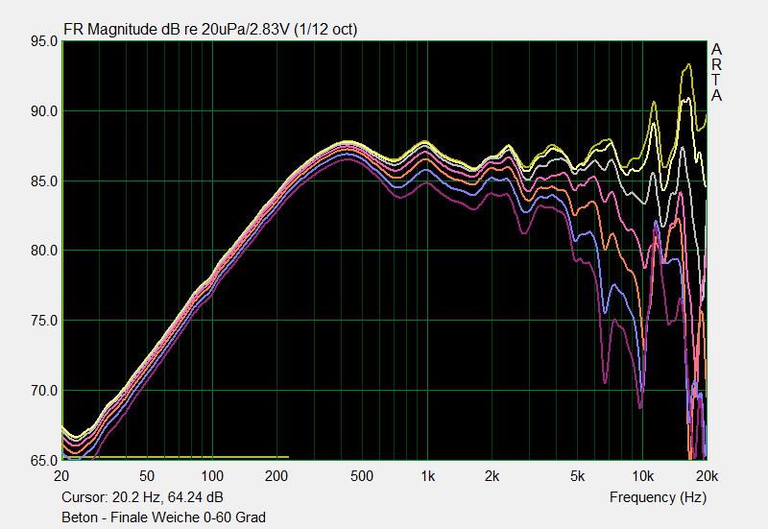
Task: Click the 50 Hz frequency axis label
Action: pos(147,476)
